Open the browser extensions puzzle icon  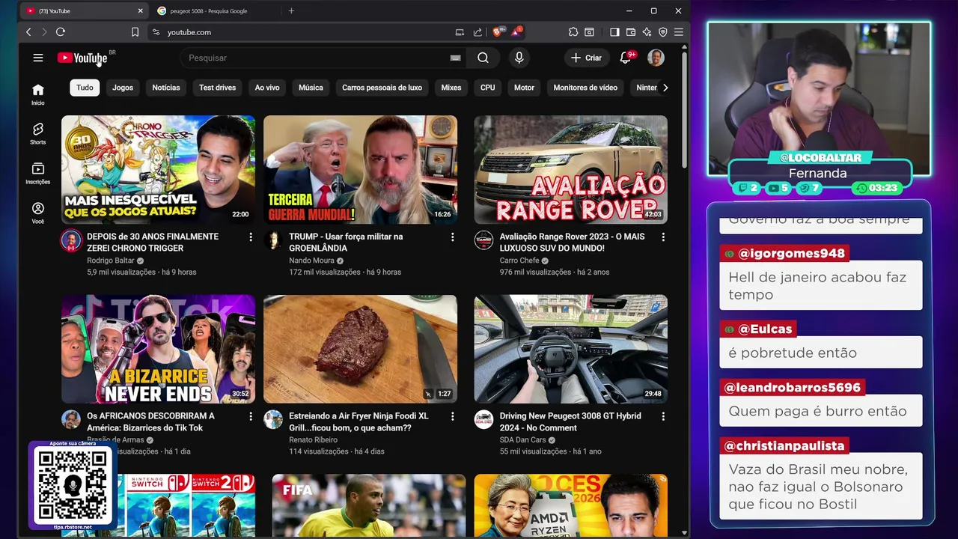573,32
